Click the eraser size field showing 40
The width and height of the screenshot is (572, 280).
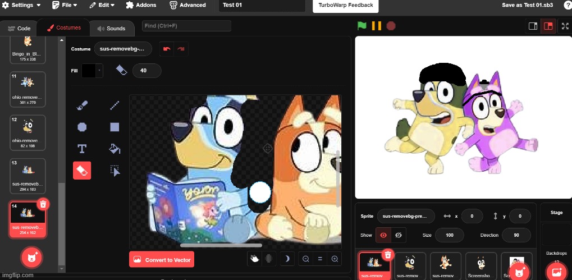pos(147,70)
